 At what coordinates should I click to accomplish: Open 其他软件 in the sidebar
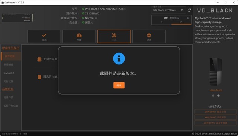(8, 82)
